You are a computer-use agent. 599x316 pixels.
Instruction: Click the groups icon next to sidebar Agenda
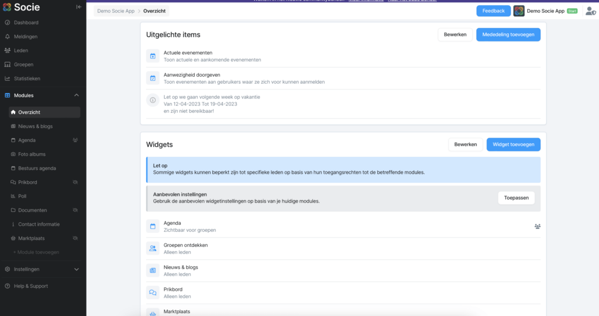[x=75, y=140]
